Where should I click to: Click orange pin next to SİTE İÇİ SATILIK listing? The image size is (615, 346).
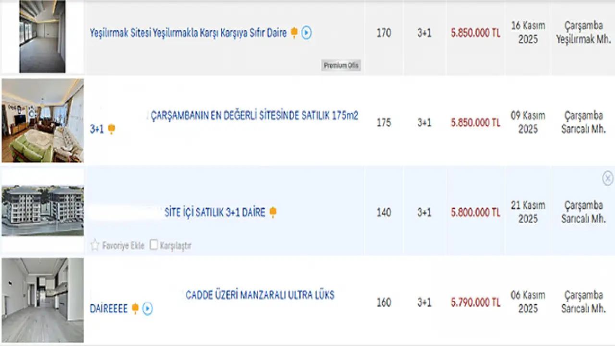[273, 212]
